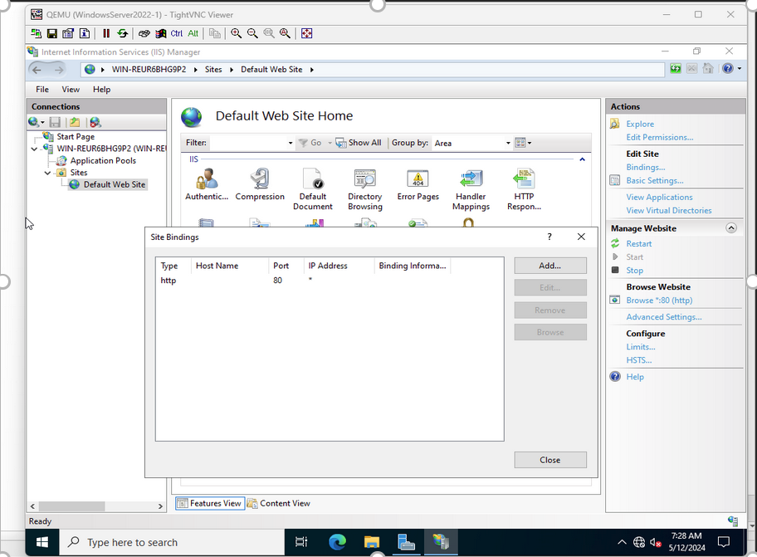Click Restart under Manage Website

(x=639, y=244)
